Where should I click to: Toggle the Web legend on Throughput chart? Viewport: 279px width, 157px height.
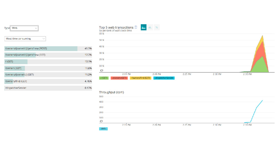(x=103, y=129)
